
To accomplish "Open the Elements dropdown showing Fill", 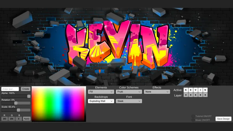I will coord(101,92).
